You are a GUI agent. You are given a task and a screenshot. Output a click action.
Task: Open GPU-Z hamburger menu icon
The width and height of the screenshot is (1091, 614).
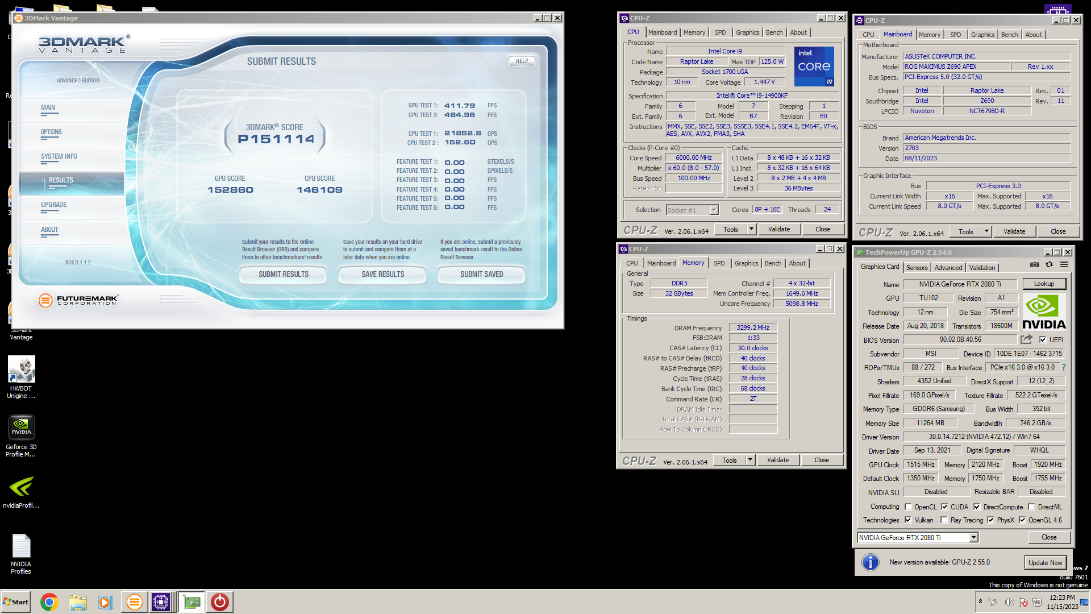coord(1064,265)
